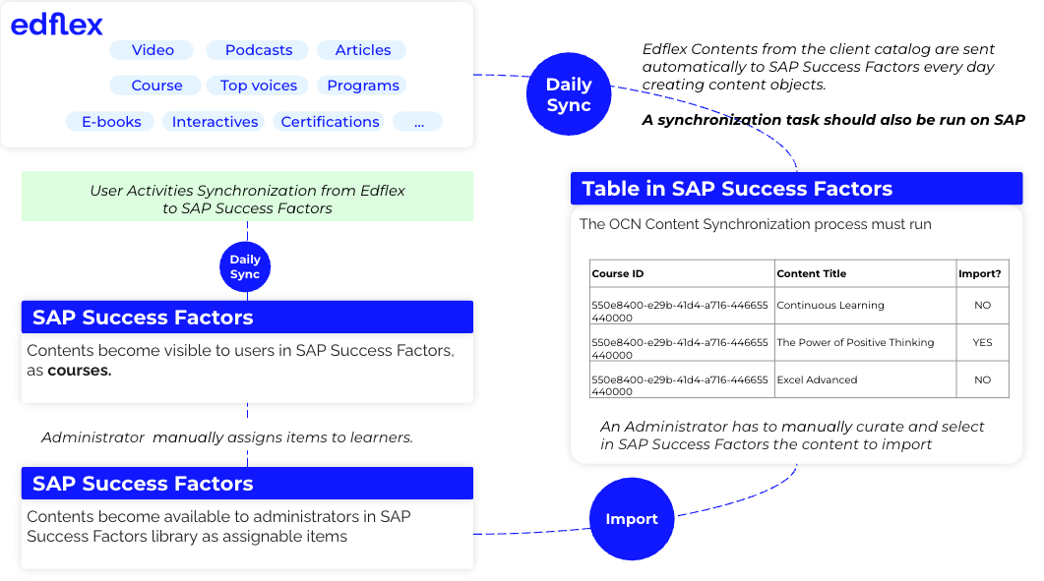Select the Podcasts content pill
The width and height of the screenshot is (1044, 581).
[x=258, y=50]
